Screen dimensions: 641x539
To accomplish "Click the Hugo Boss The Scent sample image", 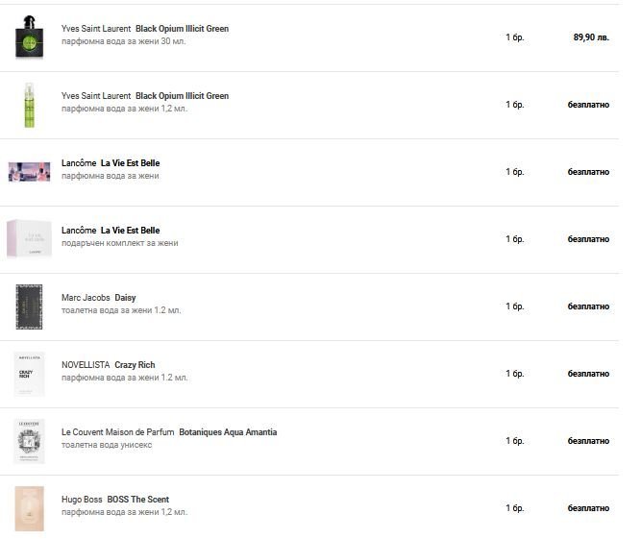I will pos(29,508).
